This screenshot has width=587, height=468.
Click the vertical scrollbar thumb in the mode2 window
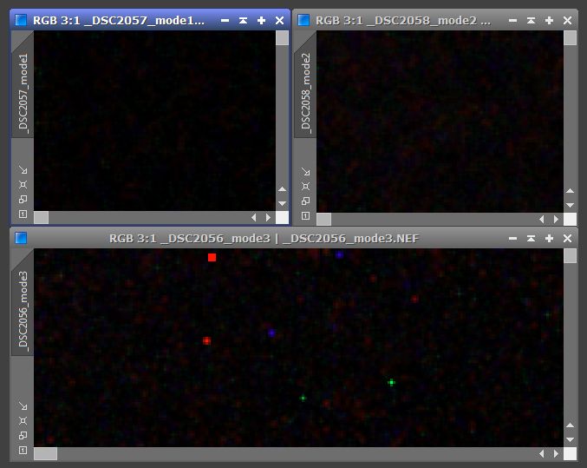point(571,38)
